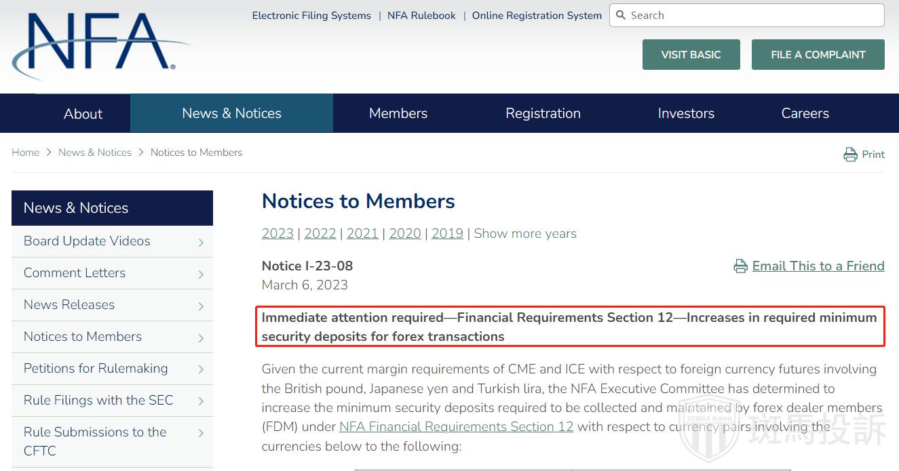Expand the Board Update Videos arrow
Viewport: 899px width, 471px height.
[x=201, y=242]
